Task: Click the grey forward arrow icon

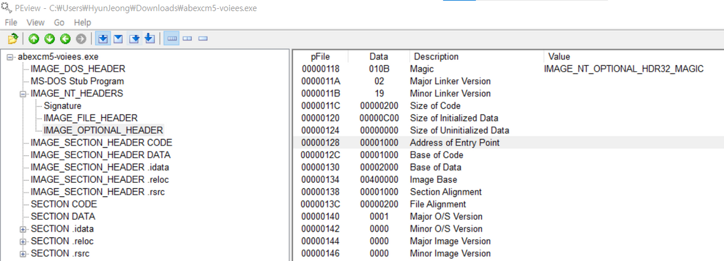Action: coord(81,39)
